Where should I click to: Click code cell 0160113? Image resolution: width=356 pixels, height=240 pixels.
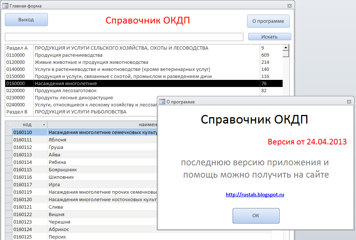pos(30,155)
